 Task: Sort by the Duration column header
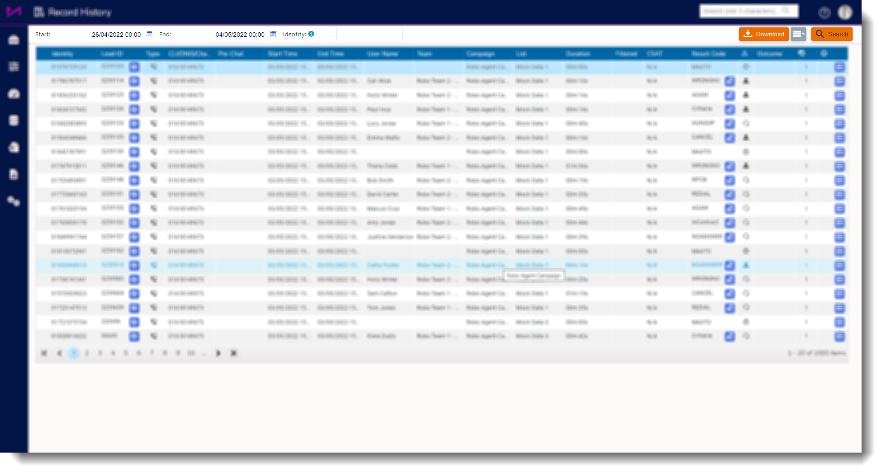[x=578, y=54]
